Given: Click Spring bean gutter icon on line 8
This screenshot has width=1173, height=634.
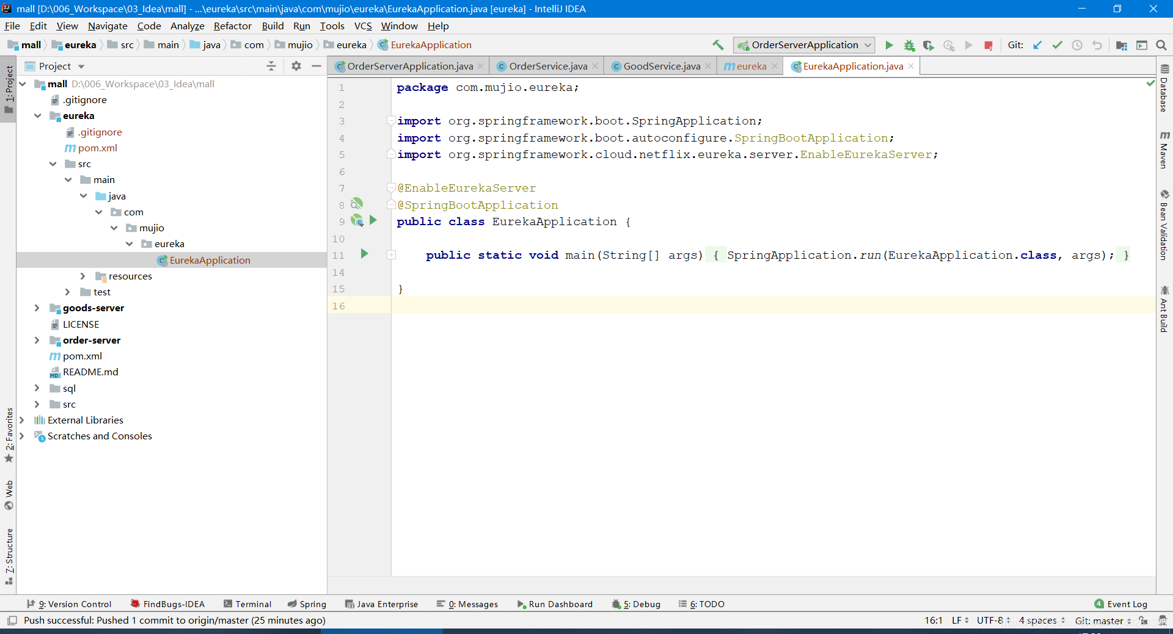Looking at the screenshot, I should coord(357,204).
